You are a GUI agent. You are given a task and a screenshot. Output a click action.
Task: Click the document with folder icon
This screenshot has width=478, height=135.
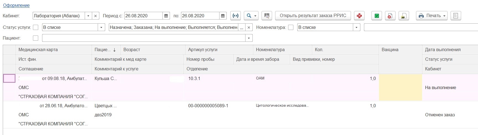tap(404, 16)
